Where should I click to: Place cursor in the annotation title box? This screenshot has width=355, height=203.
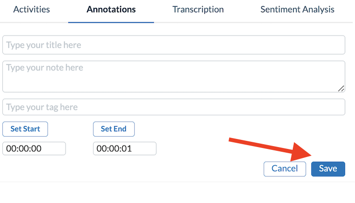(x=173, y=45)
